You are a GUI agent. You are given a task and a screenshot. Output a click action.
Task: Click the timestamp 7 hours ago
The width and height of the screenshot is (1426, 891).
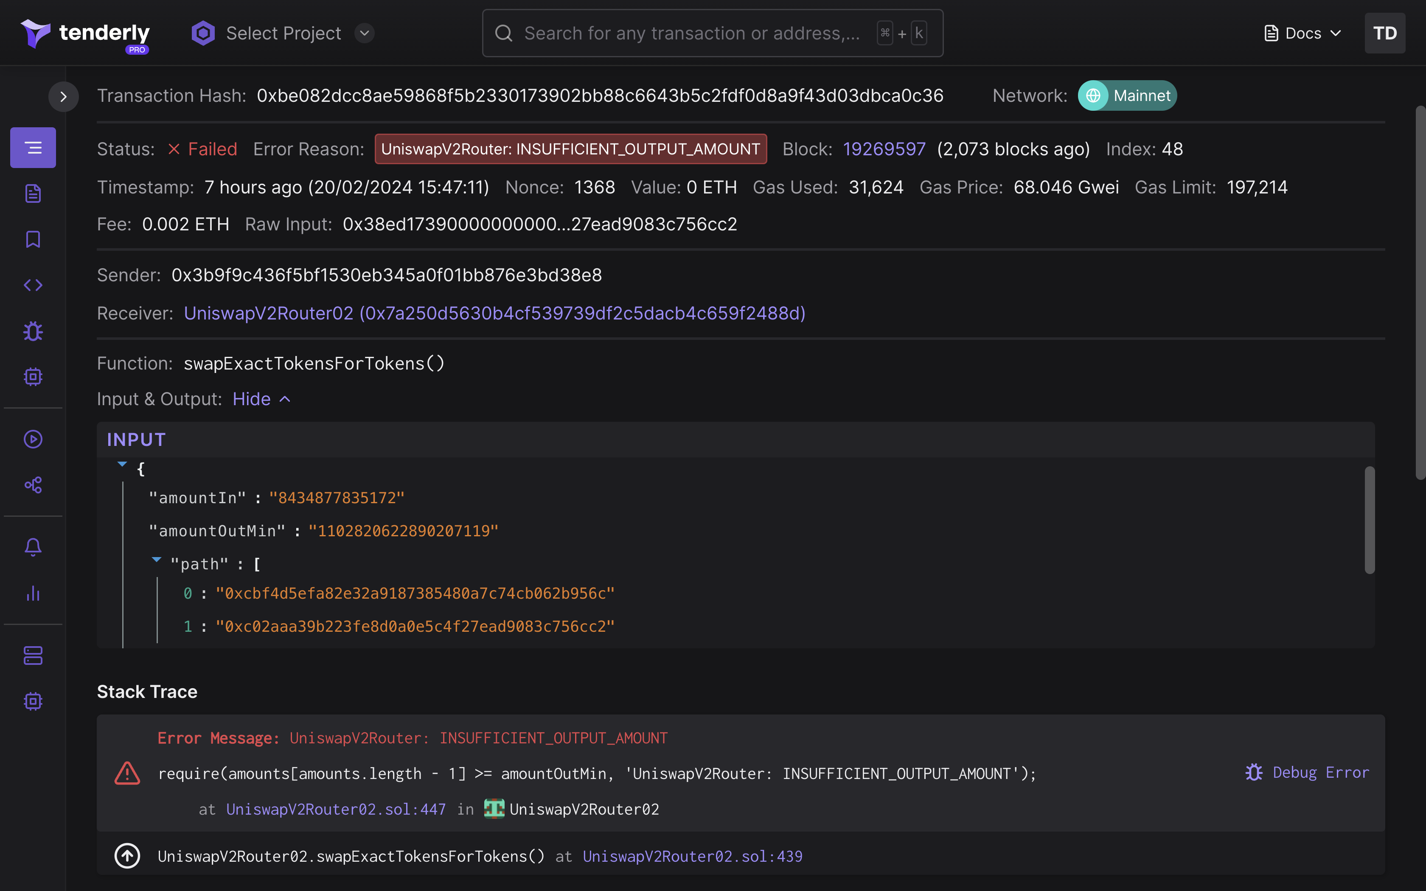tap(346, 188)
